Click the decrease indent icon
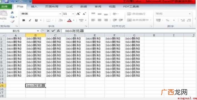 tap(114, 20)
